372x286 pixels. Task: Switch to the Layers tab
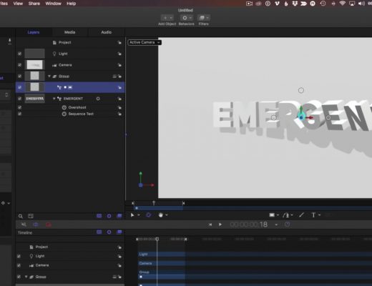point(34,32)
